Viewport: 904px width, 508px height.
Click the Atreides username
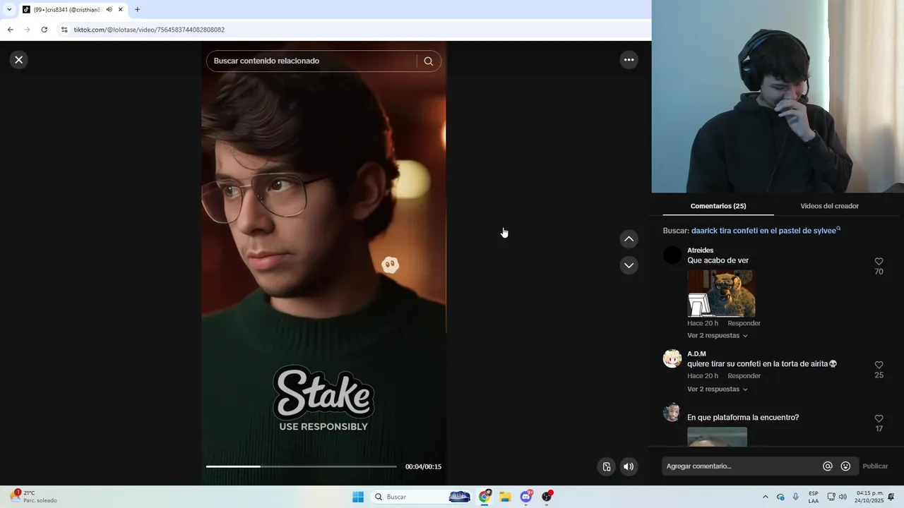tap(700, 250)
